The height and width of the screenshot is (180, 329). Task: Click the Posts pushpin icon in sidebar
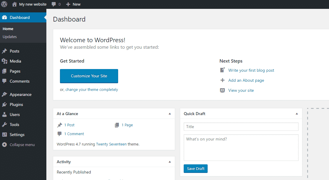pyautogui.click(x=4, y=51)
